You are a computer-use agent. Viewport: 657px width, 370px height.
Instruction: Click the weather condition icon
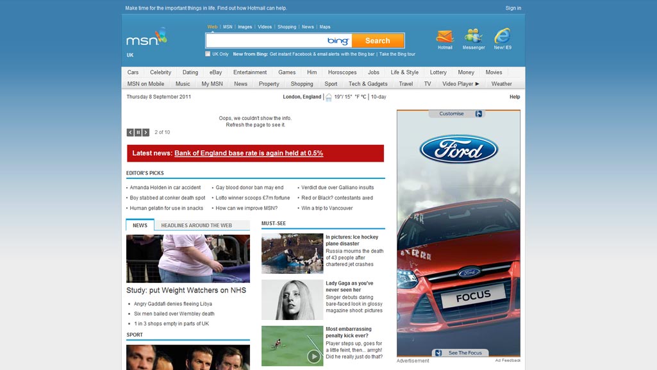[329, 97]
